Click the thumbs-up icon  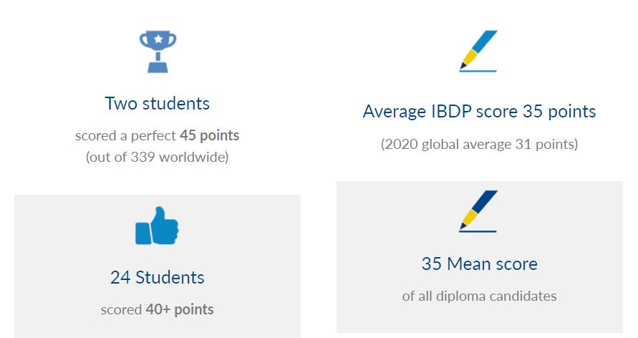[x=157, y=226]
